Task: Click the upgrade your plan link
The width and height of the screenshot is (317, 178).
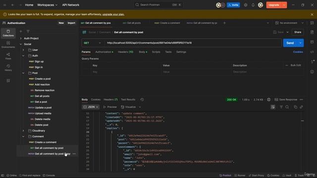Action: click(113, 14)
